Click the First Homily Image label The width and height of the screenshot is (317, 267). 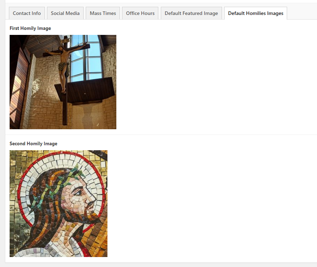coord(30,28)
